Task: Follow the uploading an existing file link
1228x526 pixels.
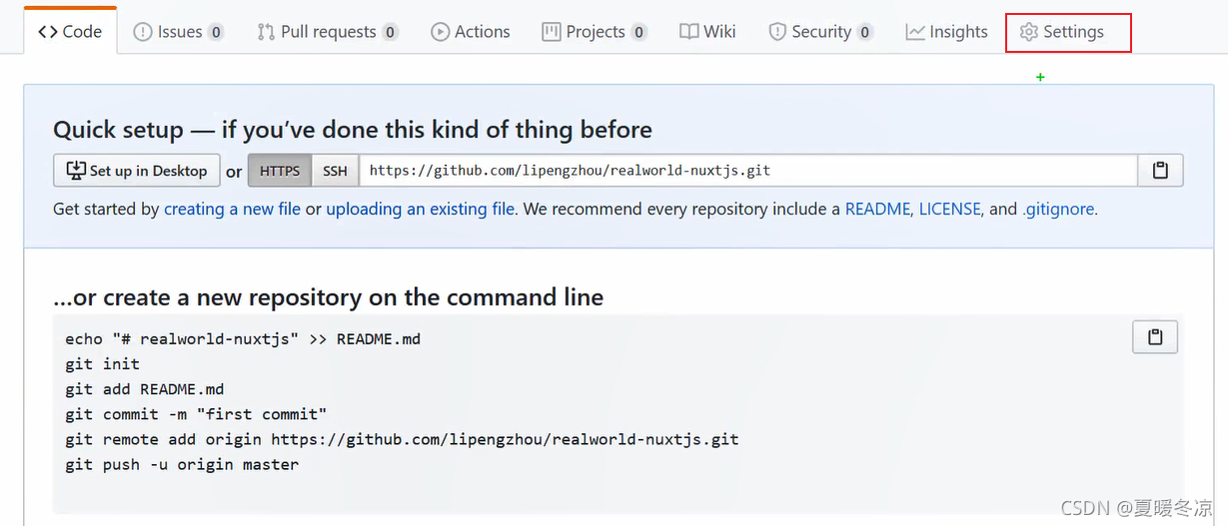Action: pyautogui.click(x=420, y=210)
